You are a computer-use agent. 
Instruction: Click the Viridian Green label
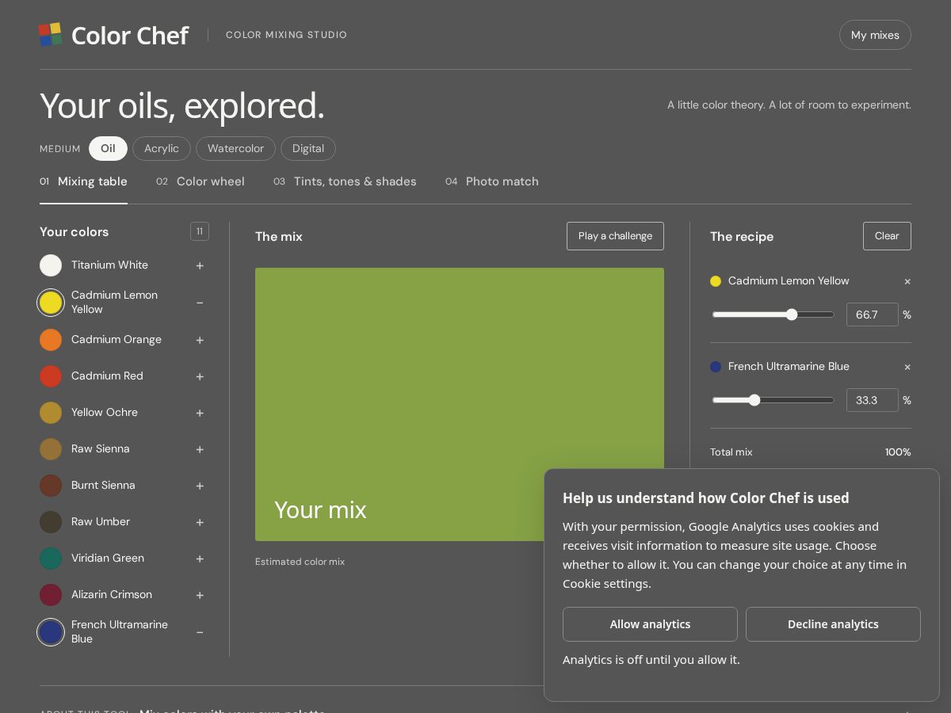108,559
